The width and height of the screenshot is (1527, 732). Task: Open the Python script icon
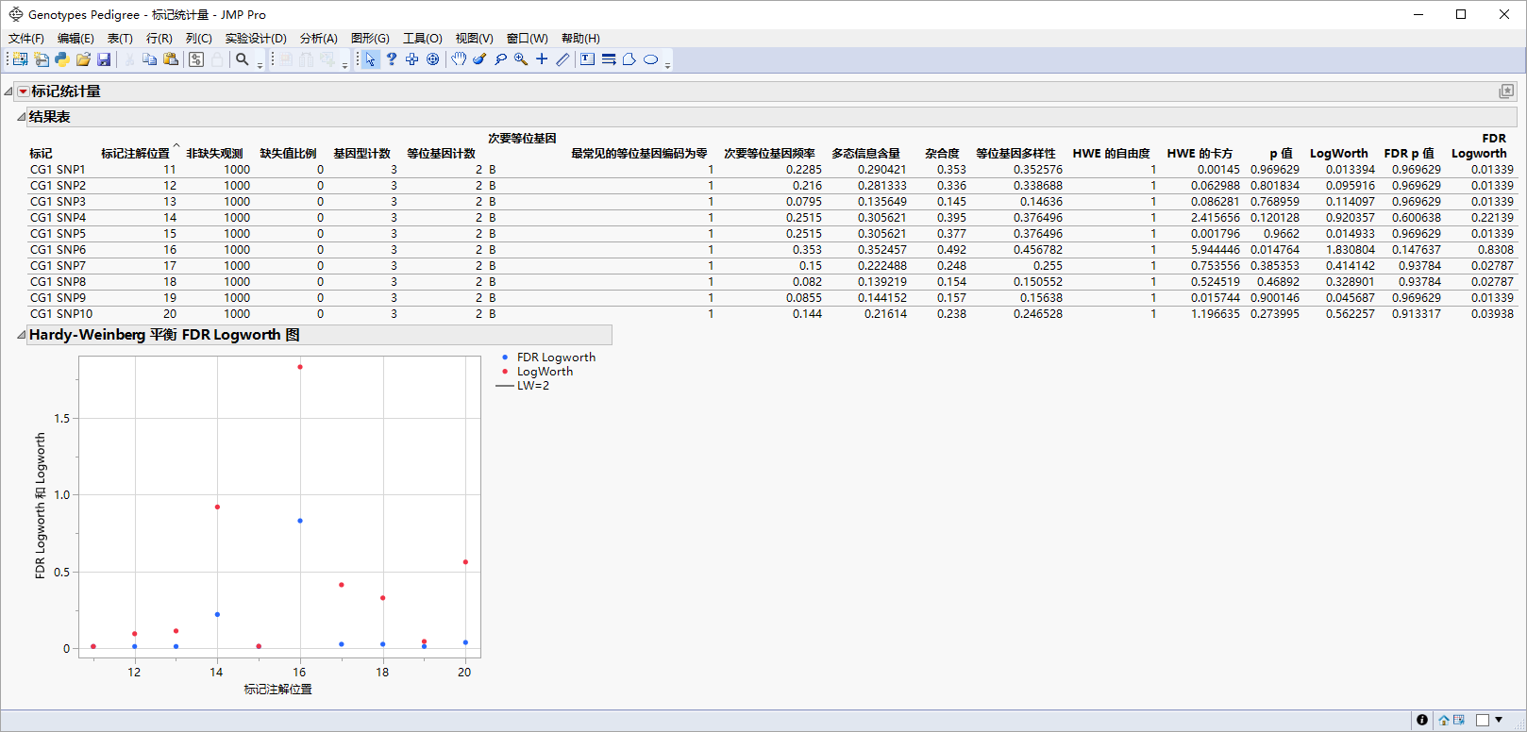click(62, 59)
